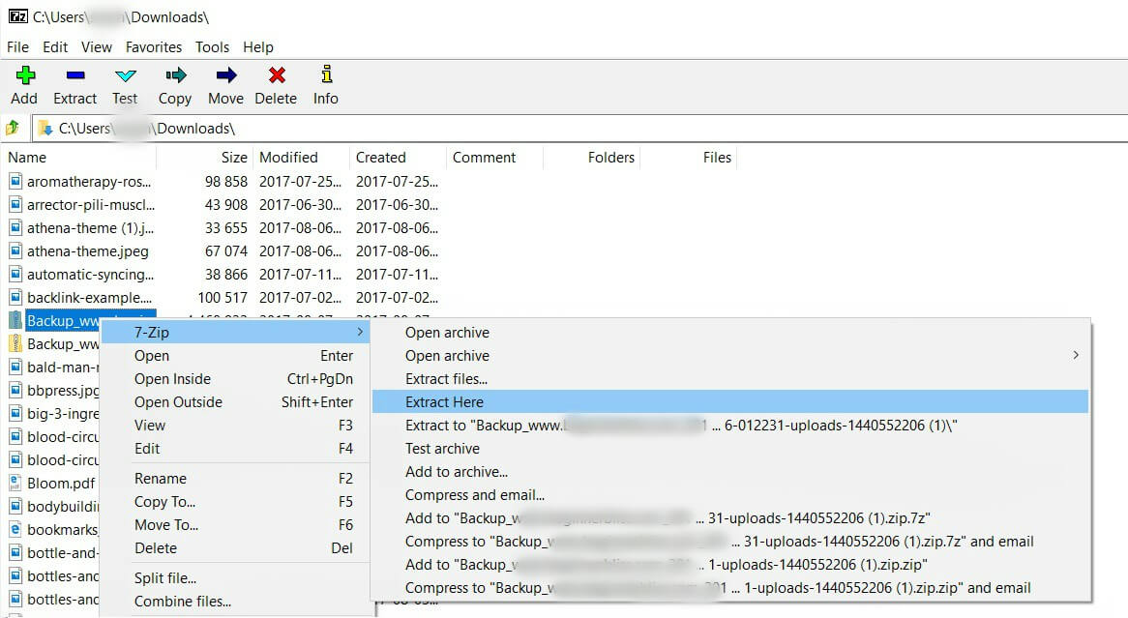
Task: Click the bald-man file icon
Action: click(x=15, y=367)
